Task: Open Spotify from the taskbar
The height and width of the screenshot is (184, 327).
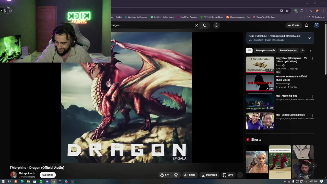Action: (x=41, y=181)
